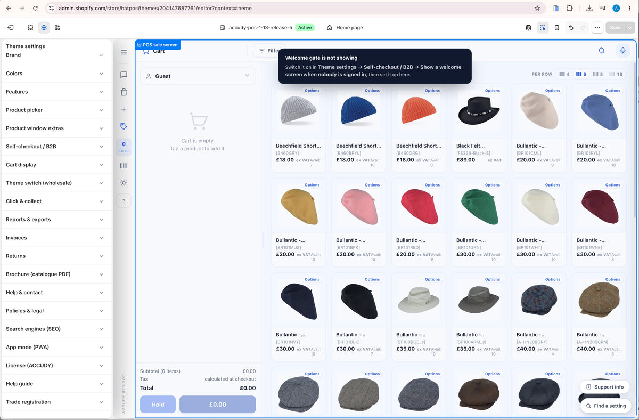Screen dimensions: 639x420
Task: Expand the Self-checkout / B2B section
Action: (56, 147)
